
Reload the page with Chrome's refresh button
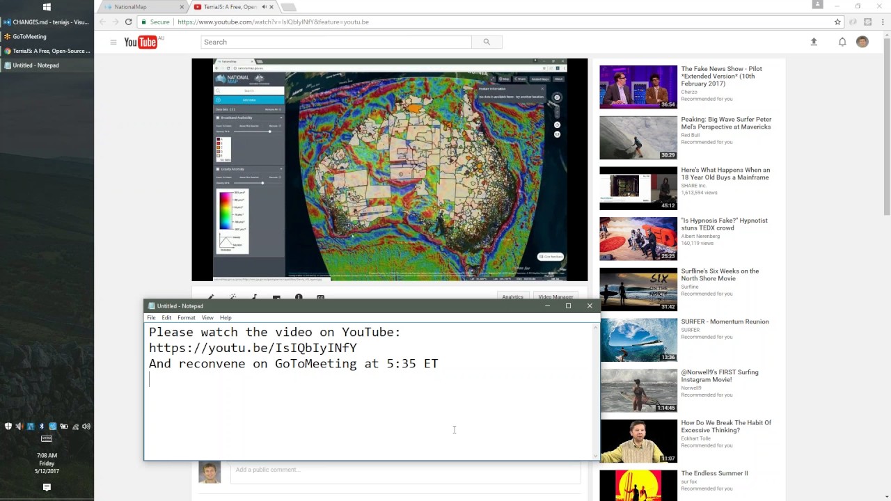click(x=128, y=22)
